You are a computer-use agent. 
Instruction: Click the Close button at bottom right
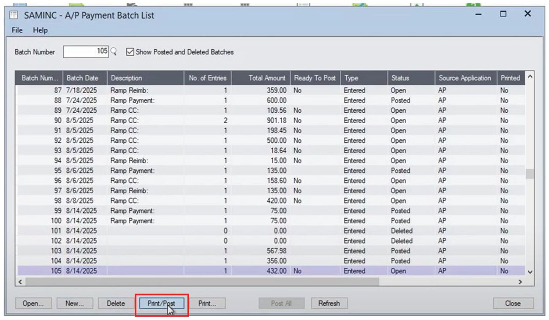click(x=513, y=303)
